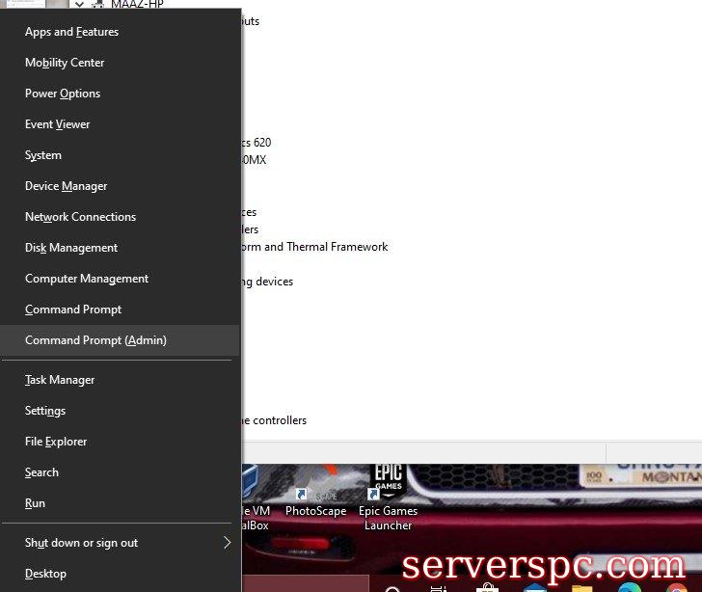Choose Search in the context menu
Image resolution: width=702 pixels, height=592 pixels.
click(x=42, y=472)
